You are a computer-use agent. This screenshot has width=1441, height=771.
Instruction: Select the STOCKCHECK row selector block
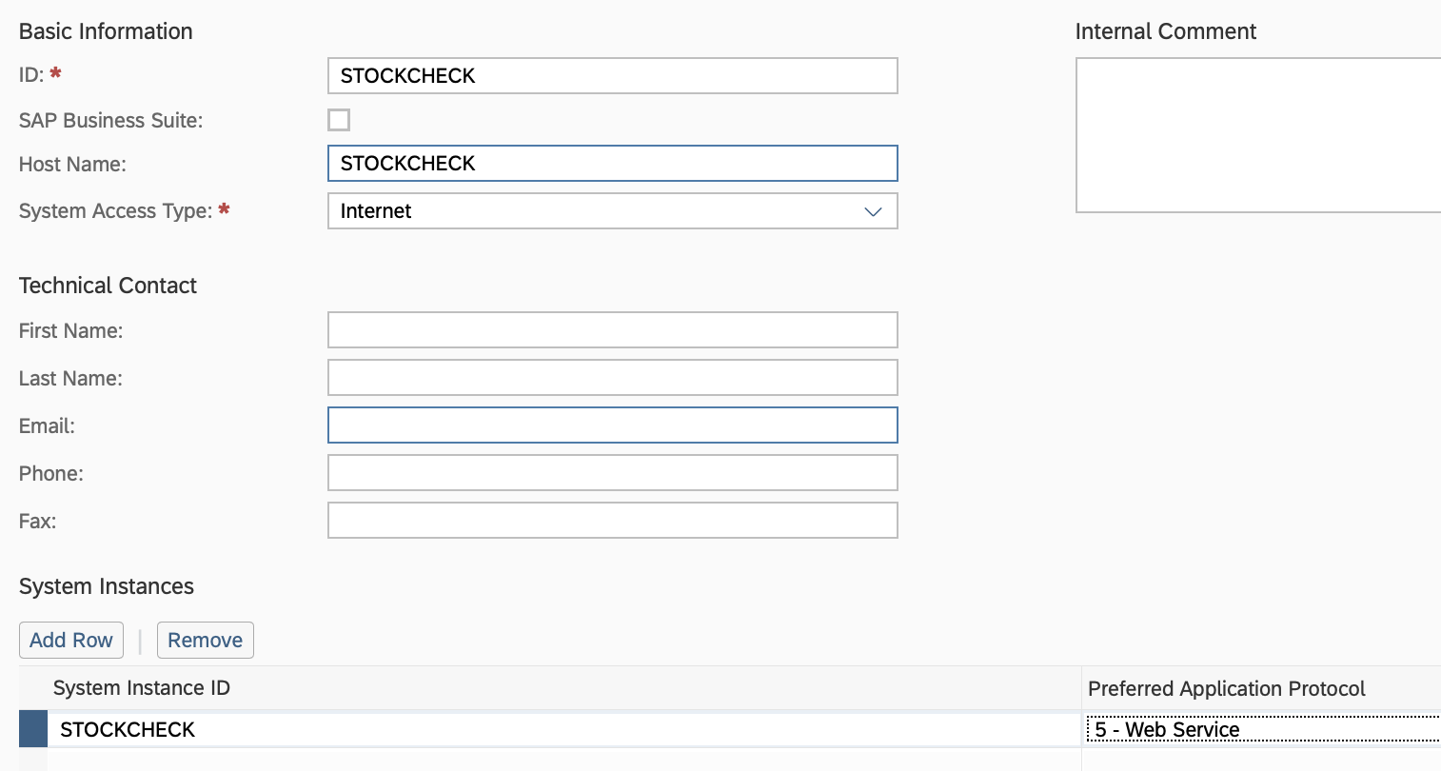33,730
